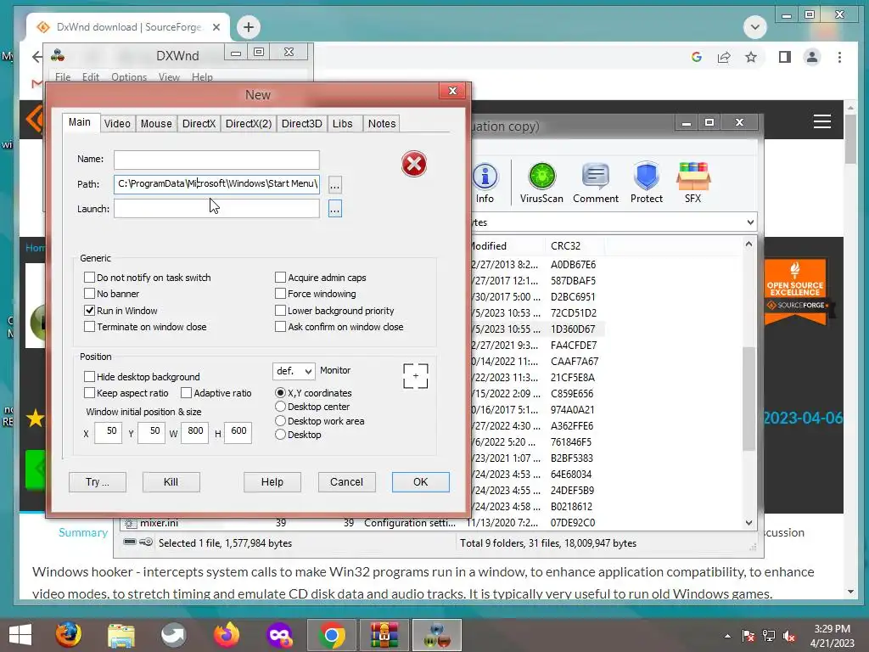Click the Launch input field

[x=216, y=209]
